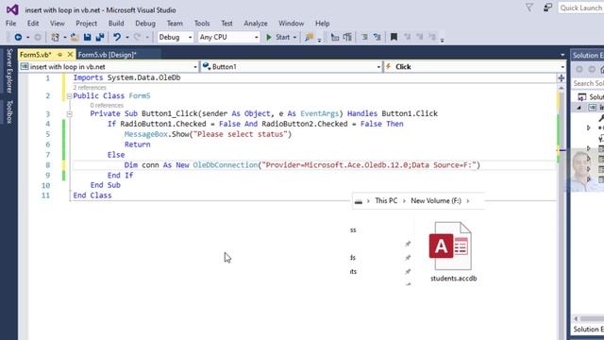
Task: Open the Project menu
Action: [x=86, y=23]
